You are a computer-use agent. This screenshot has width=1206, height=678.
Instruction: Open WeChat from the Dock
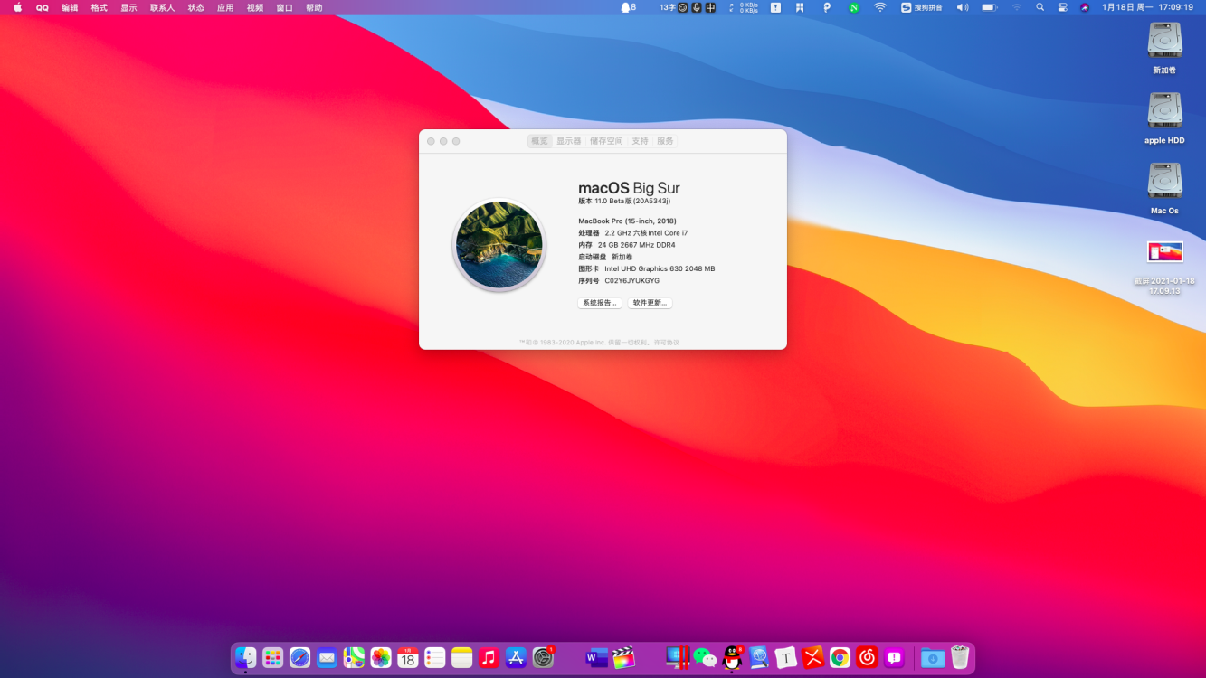[x=706, y=657]
